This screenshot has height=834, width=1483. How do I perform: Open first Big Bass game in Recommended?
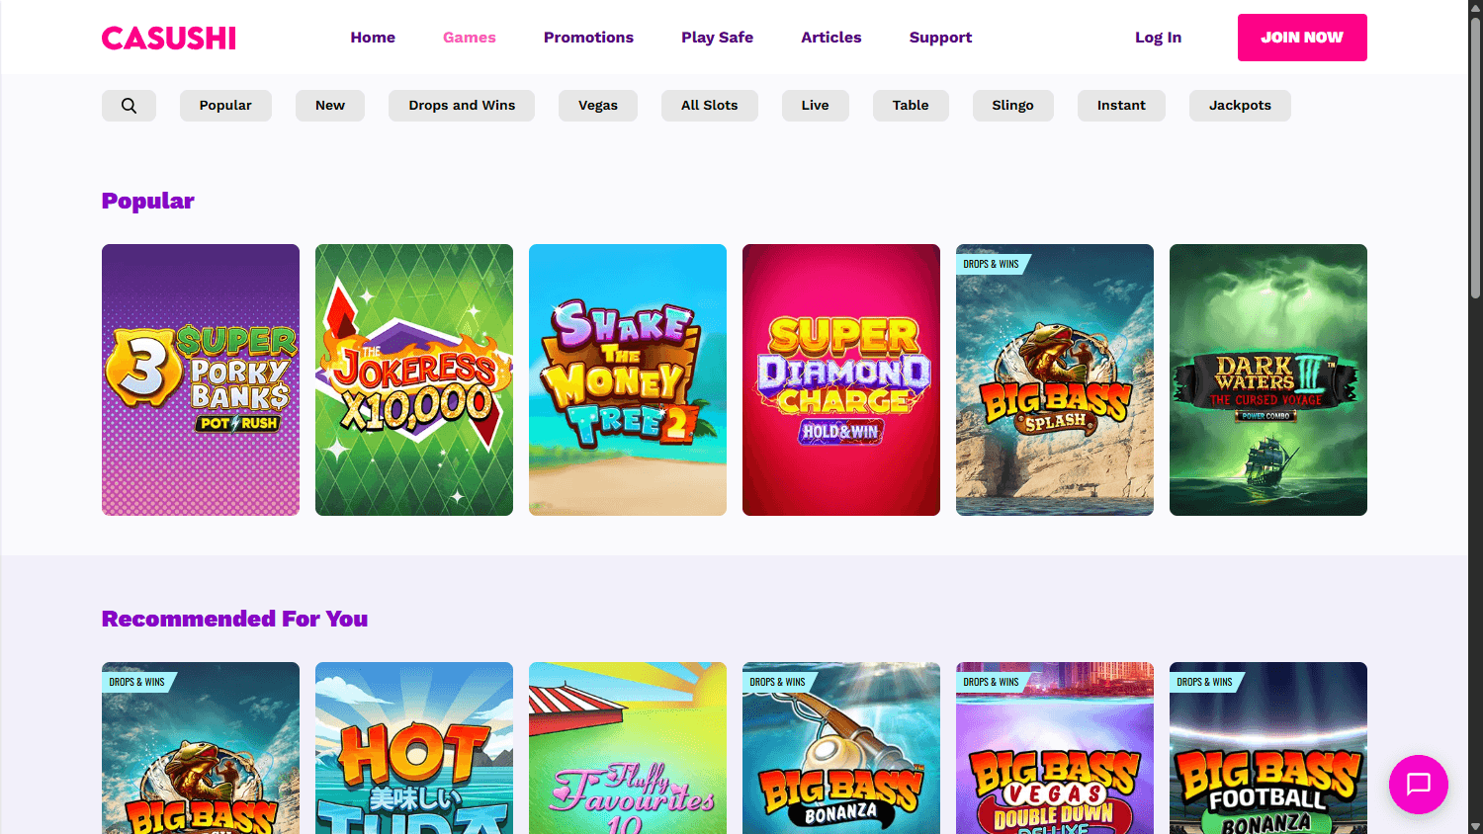201,748
